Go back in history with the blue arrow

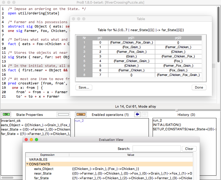(137, 114)
